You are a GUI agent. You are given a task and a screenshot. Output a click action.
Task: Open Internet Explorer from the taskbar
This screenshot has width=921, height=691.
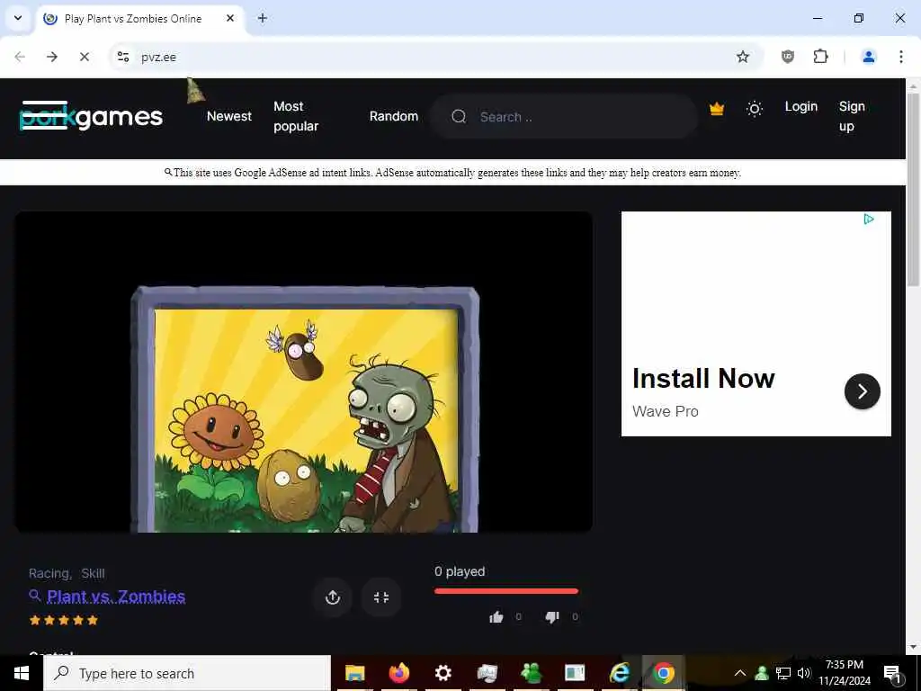point(619,673)
